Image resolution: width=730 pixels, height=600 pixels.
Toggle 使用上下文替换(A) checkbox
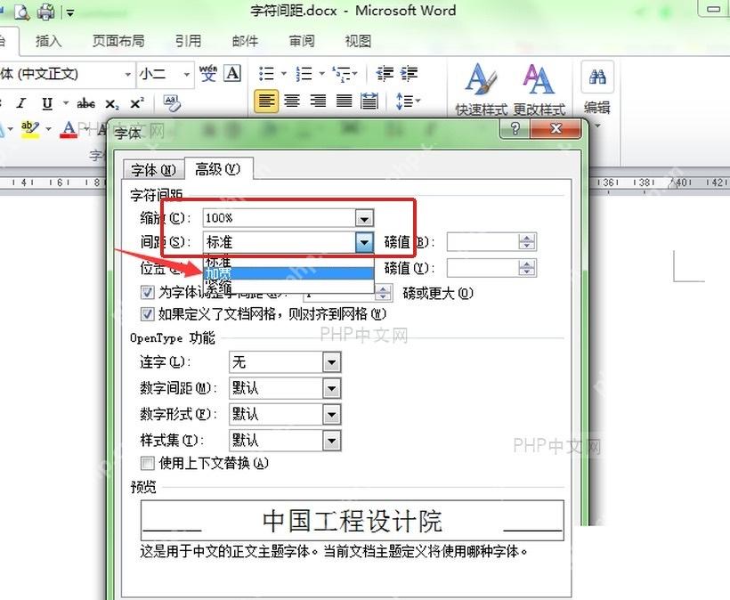(147, 463)
